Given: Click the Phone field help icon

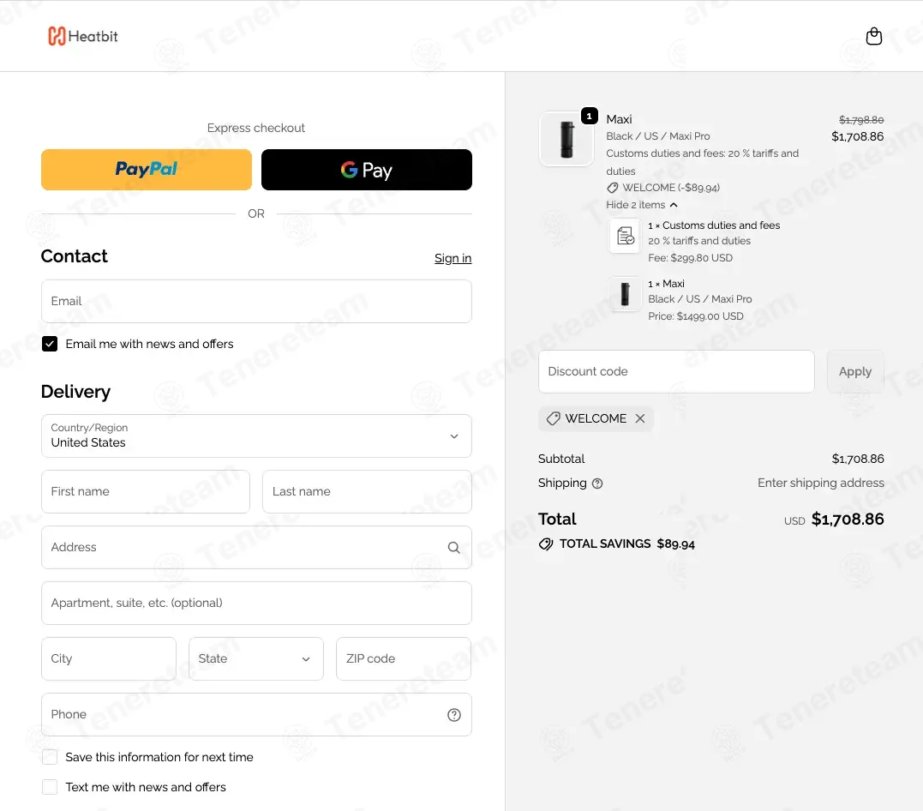Looking at the screenshot, I should [x=454, y=714].
